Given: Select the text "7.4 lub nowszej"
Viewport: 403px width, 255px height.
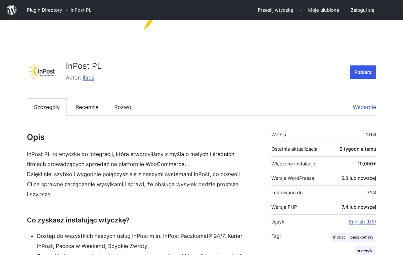Looking at the screenshot, I should tap(359, 207).
